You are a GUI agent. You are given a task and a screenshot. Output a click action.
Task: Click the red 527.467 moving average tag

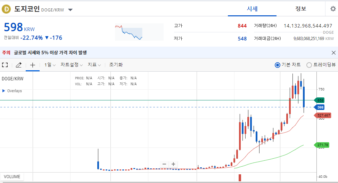coord(323,116)
